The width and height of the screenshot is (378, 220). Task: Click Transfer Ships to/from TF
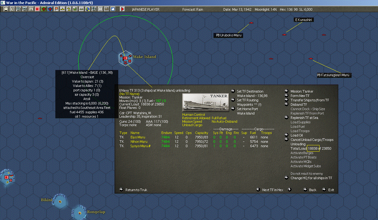tap(310, 100)
